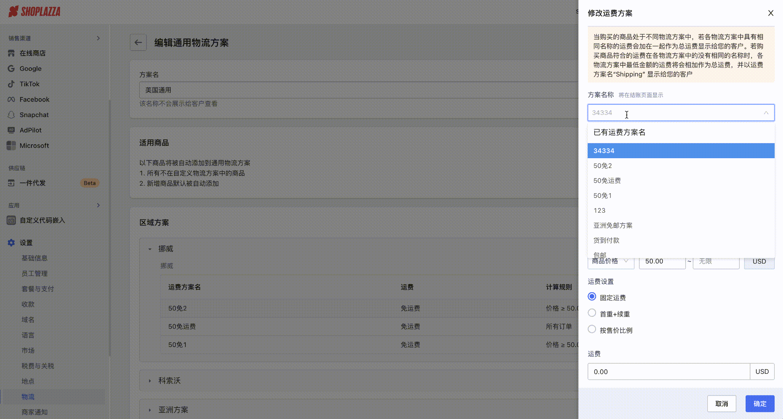The height and width of the screenshot is (419, 783).
Task: Open the Google channel icon
Action: pos(11,68)
